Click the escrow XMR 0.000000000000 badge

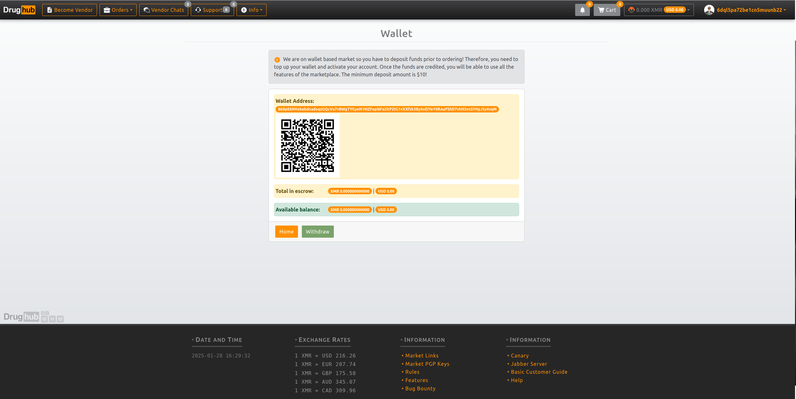click(x=350, y=191)
